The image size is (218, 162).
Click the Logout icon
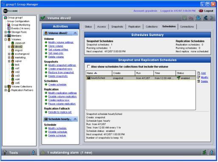pos(201,11)
